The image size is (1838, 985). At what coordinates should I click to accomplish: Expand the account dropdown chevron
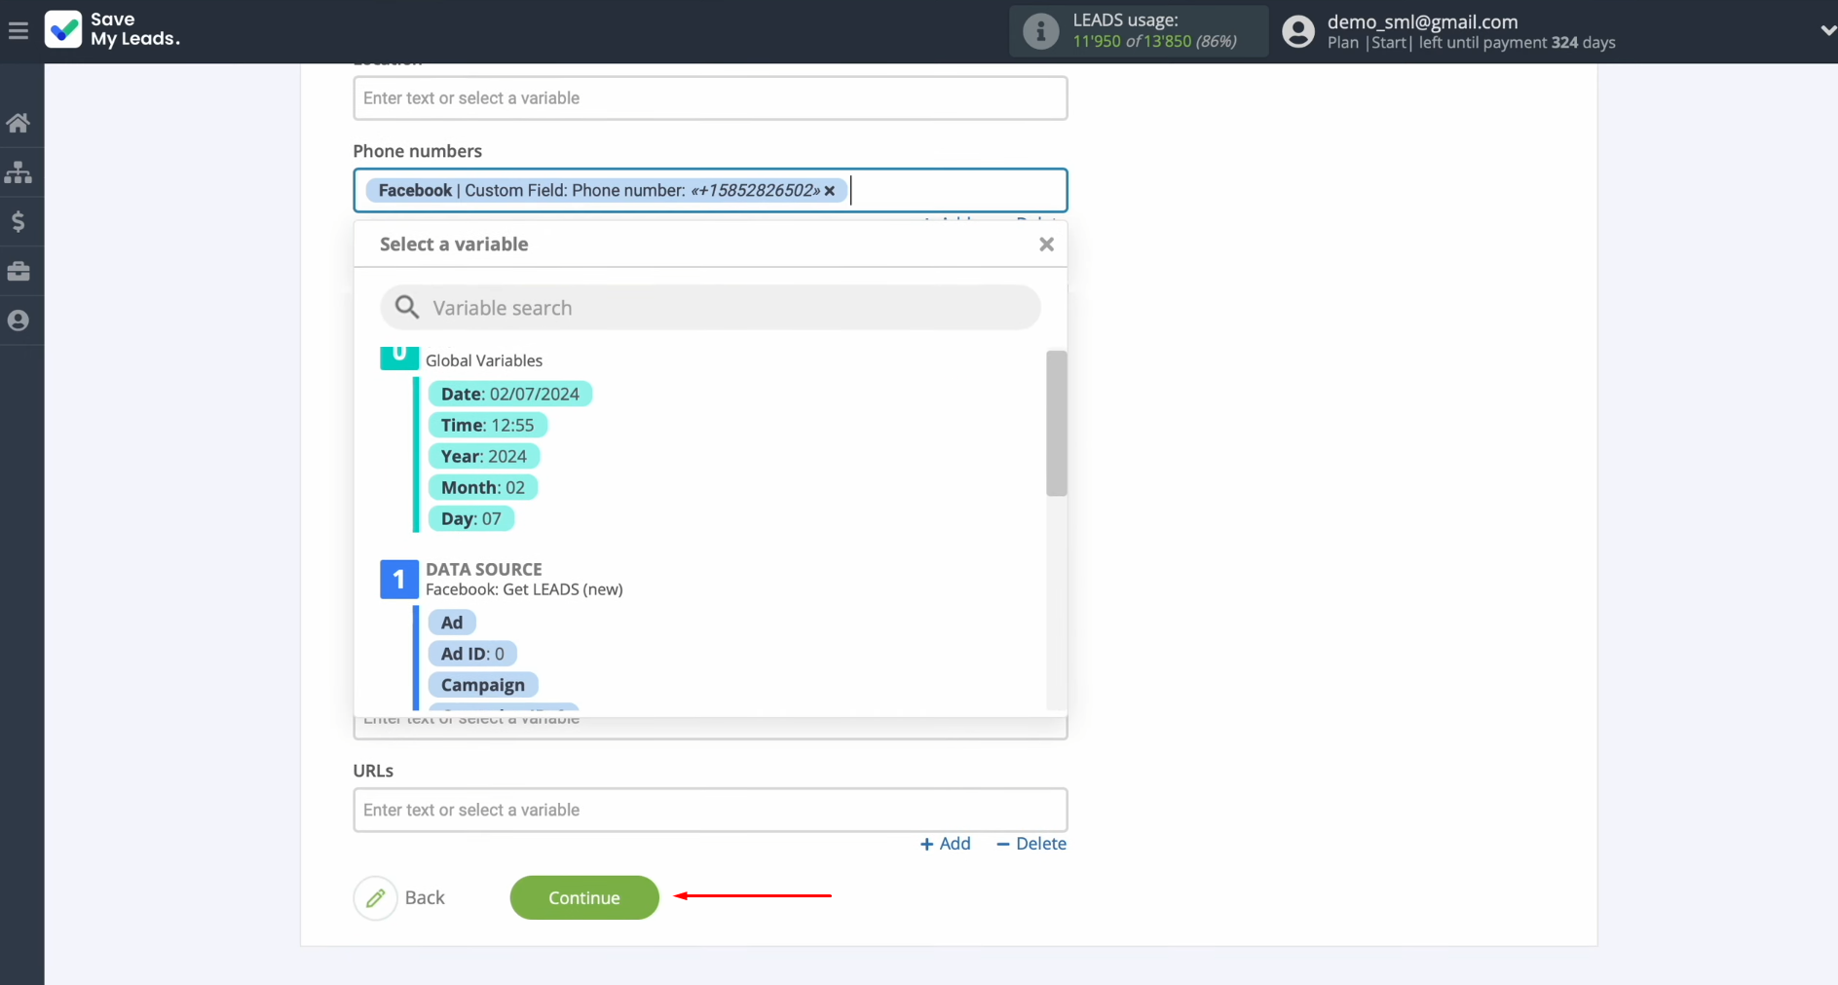tap(1827, 31)
